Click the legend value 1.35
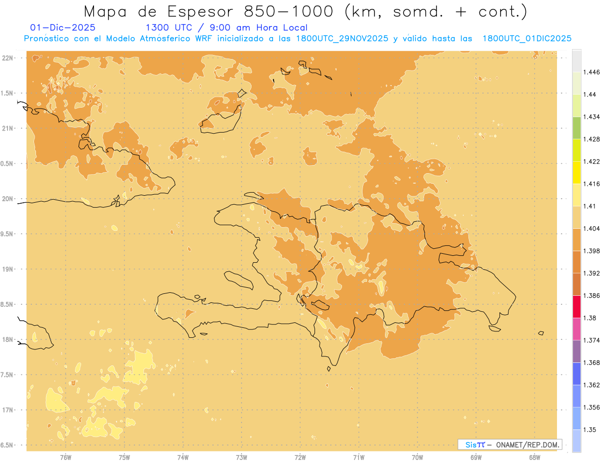 point(590,430)
